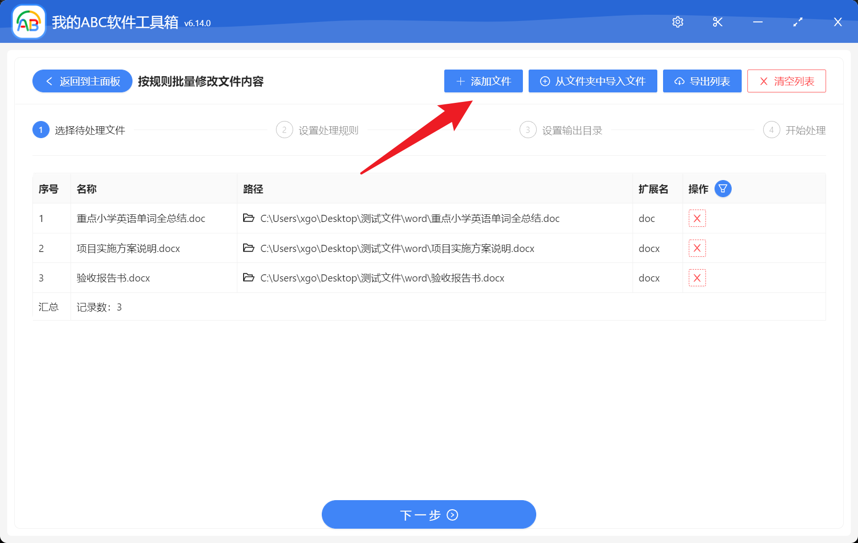Image resolution: width=858 pixels, height=543 pixels.
Task: Open folder icon for 验收报告书.docx path
Action: [x=248, y=278]
